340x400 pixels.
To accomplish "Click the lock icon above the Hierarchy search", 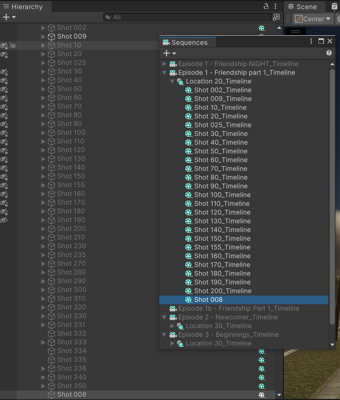I will [266, 6].
